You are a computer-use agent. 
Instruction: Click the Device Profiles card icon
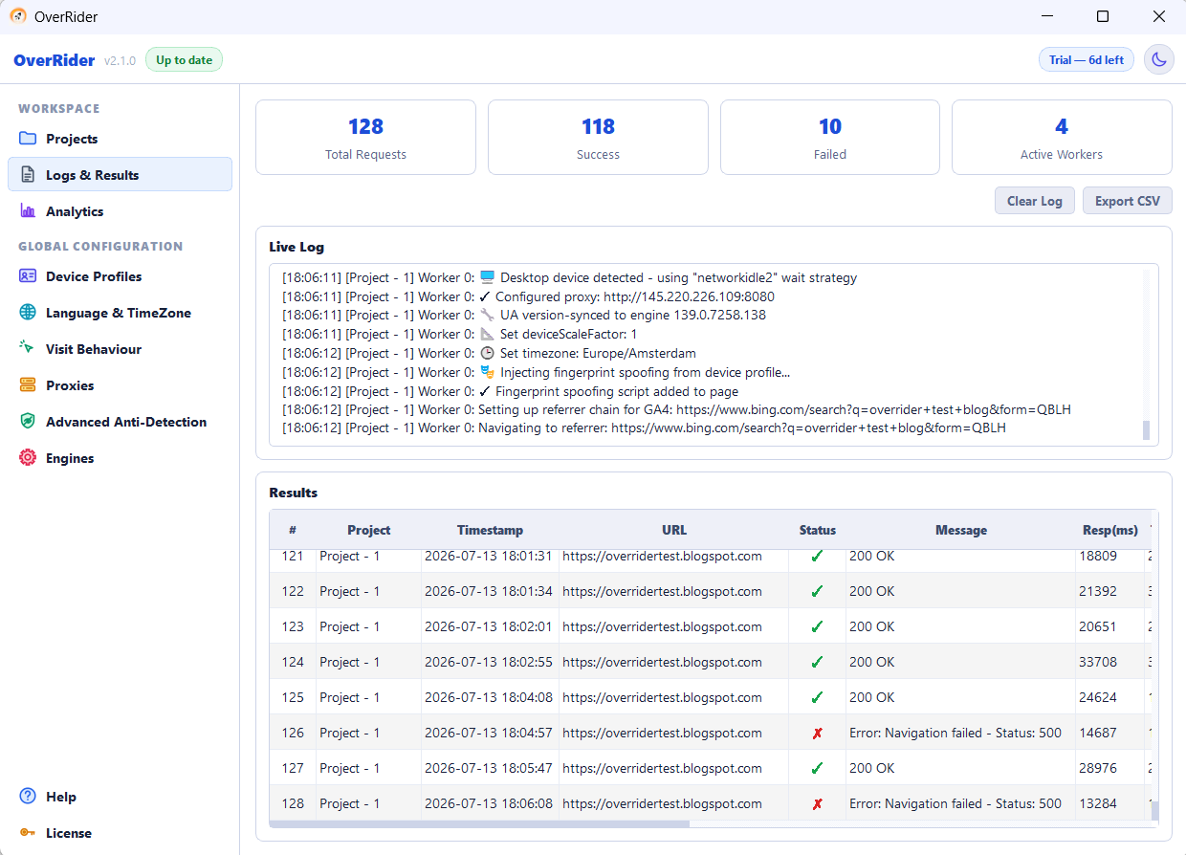(x=28, y=276)
